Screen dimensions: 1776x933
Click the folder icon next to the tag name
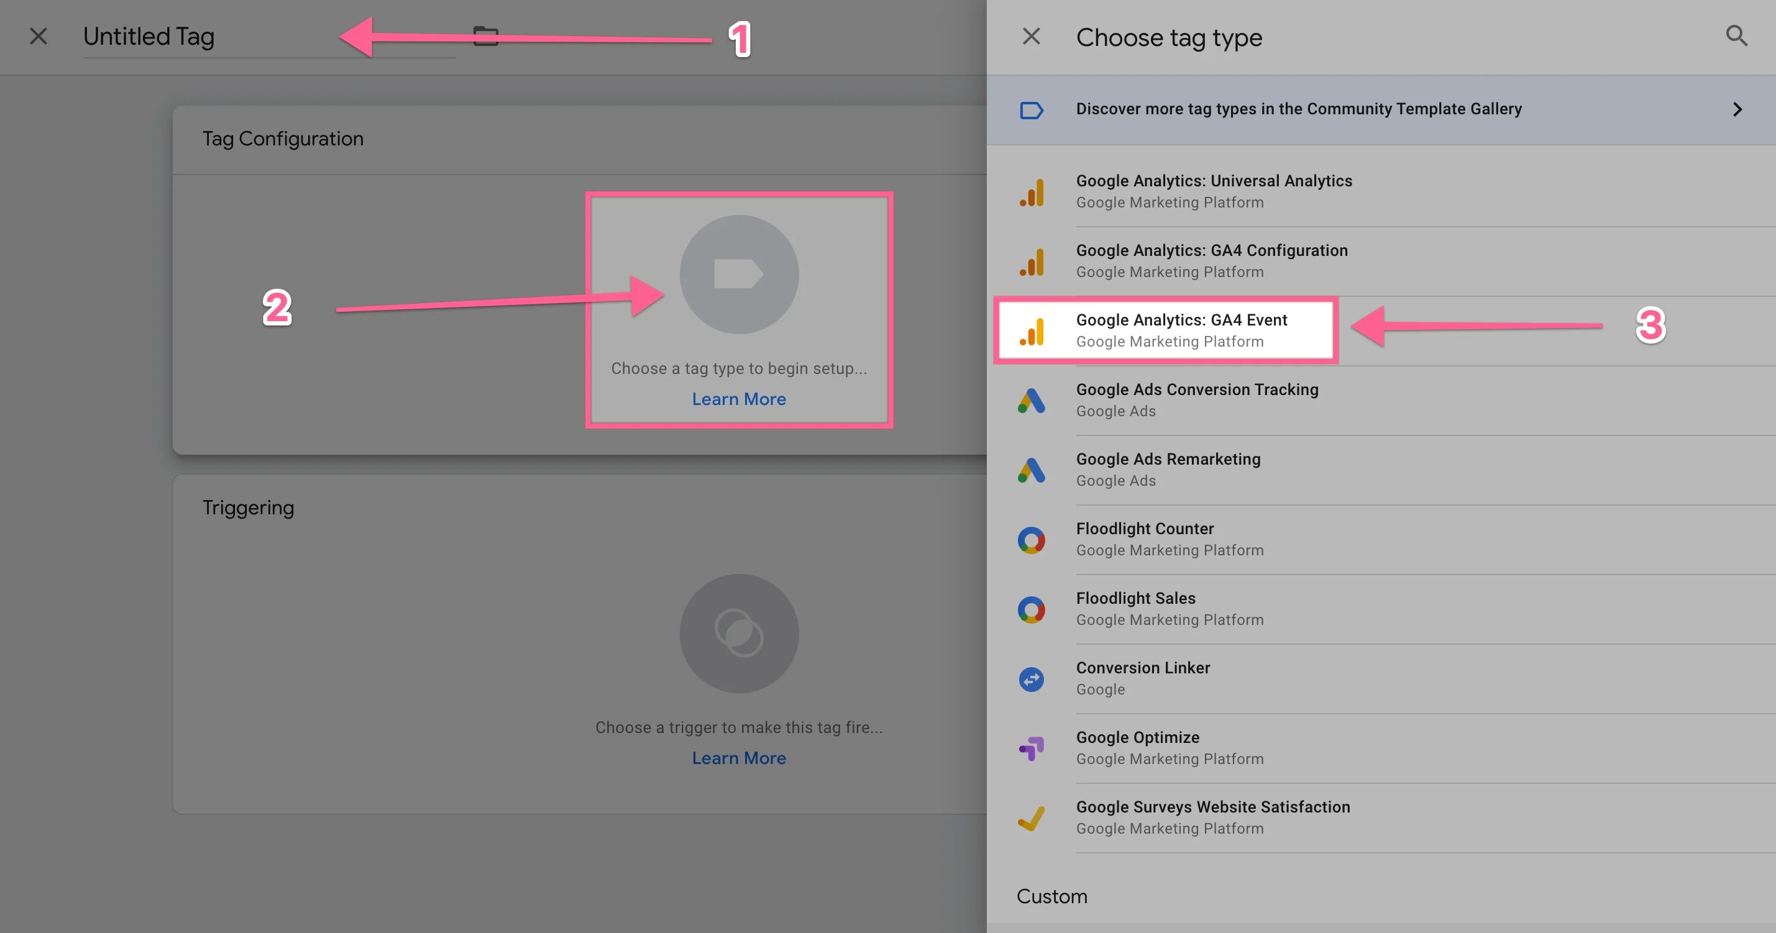(x=485, y=37)
